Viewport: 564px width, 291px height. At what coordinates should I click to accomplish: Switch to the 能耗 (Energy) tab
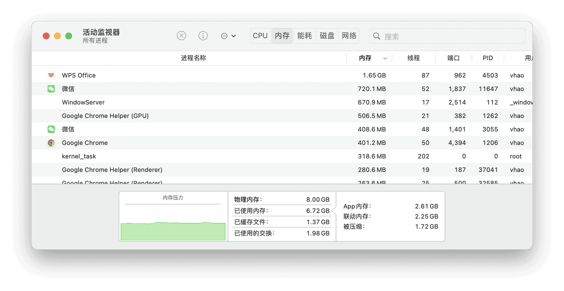click(x=305, y=36)
